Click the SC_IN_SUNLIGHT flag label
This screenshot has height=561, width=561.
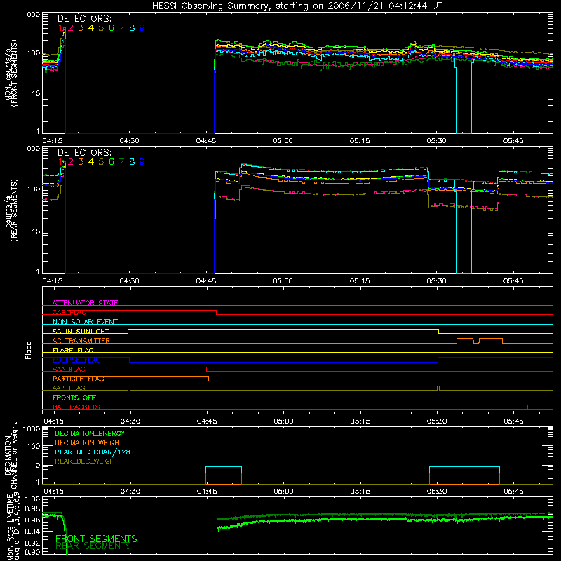pos(81,331)
